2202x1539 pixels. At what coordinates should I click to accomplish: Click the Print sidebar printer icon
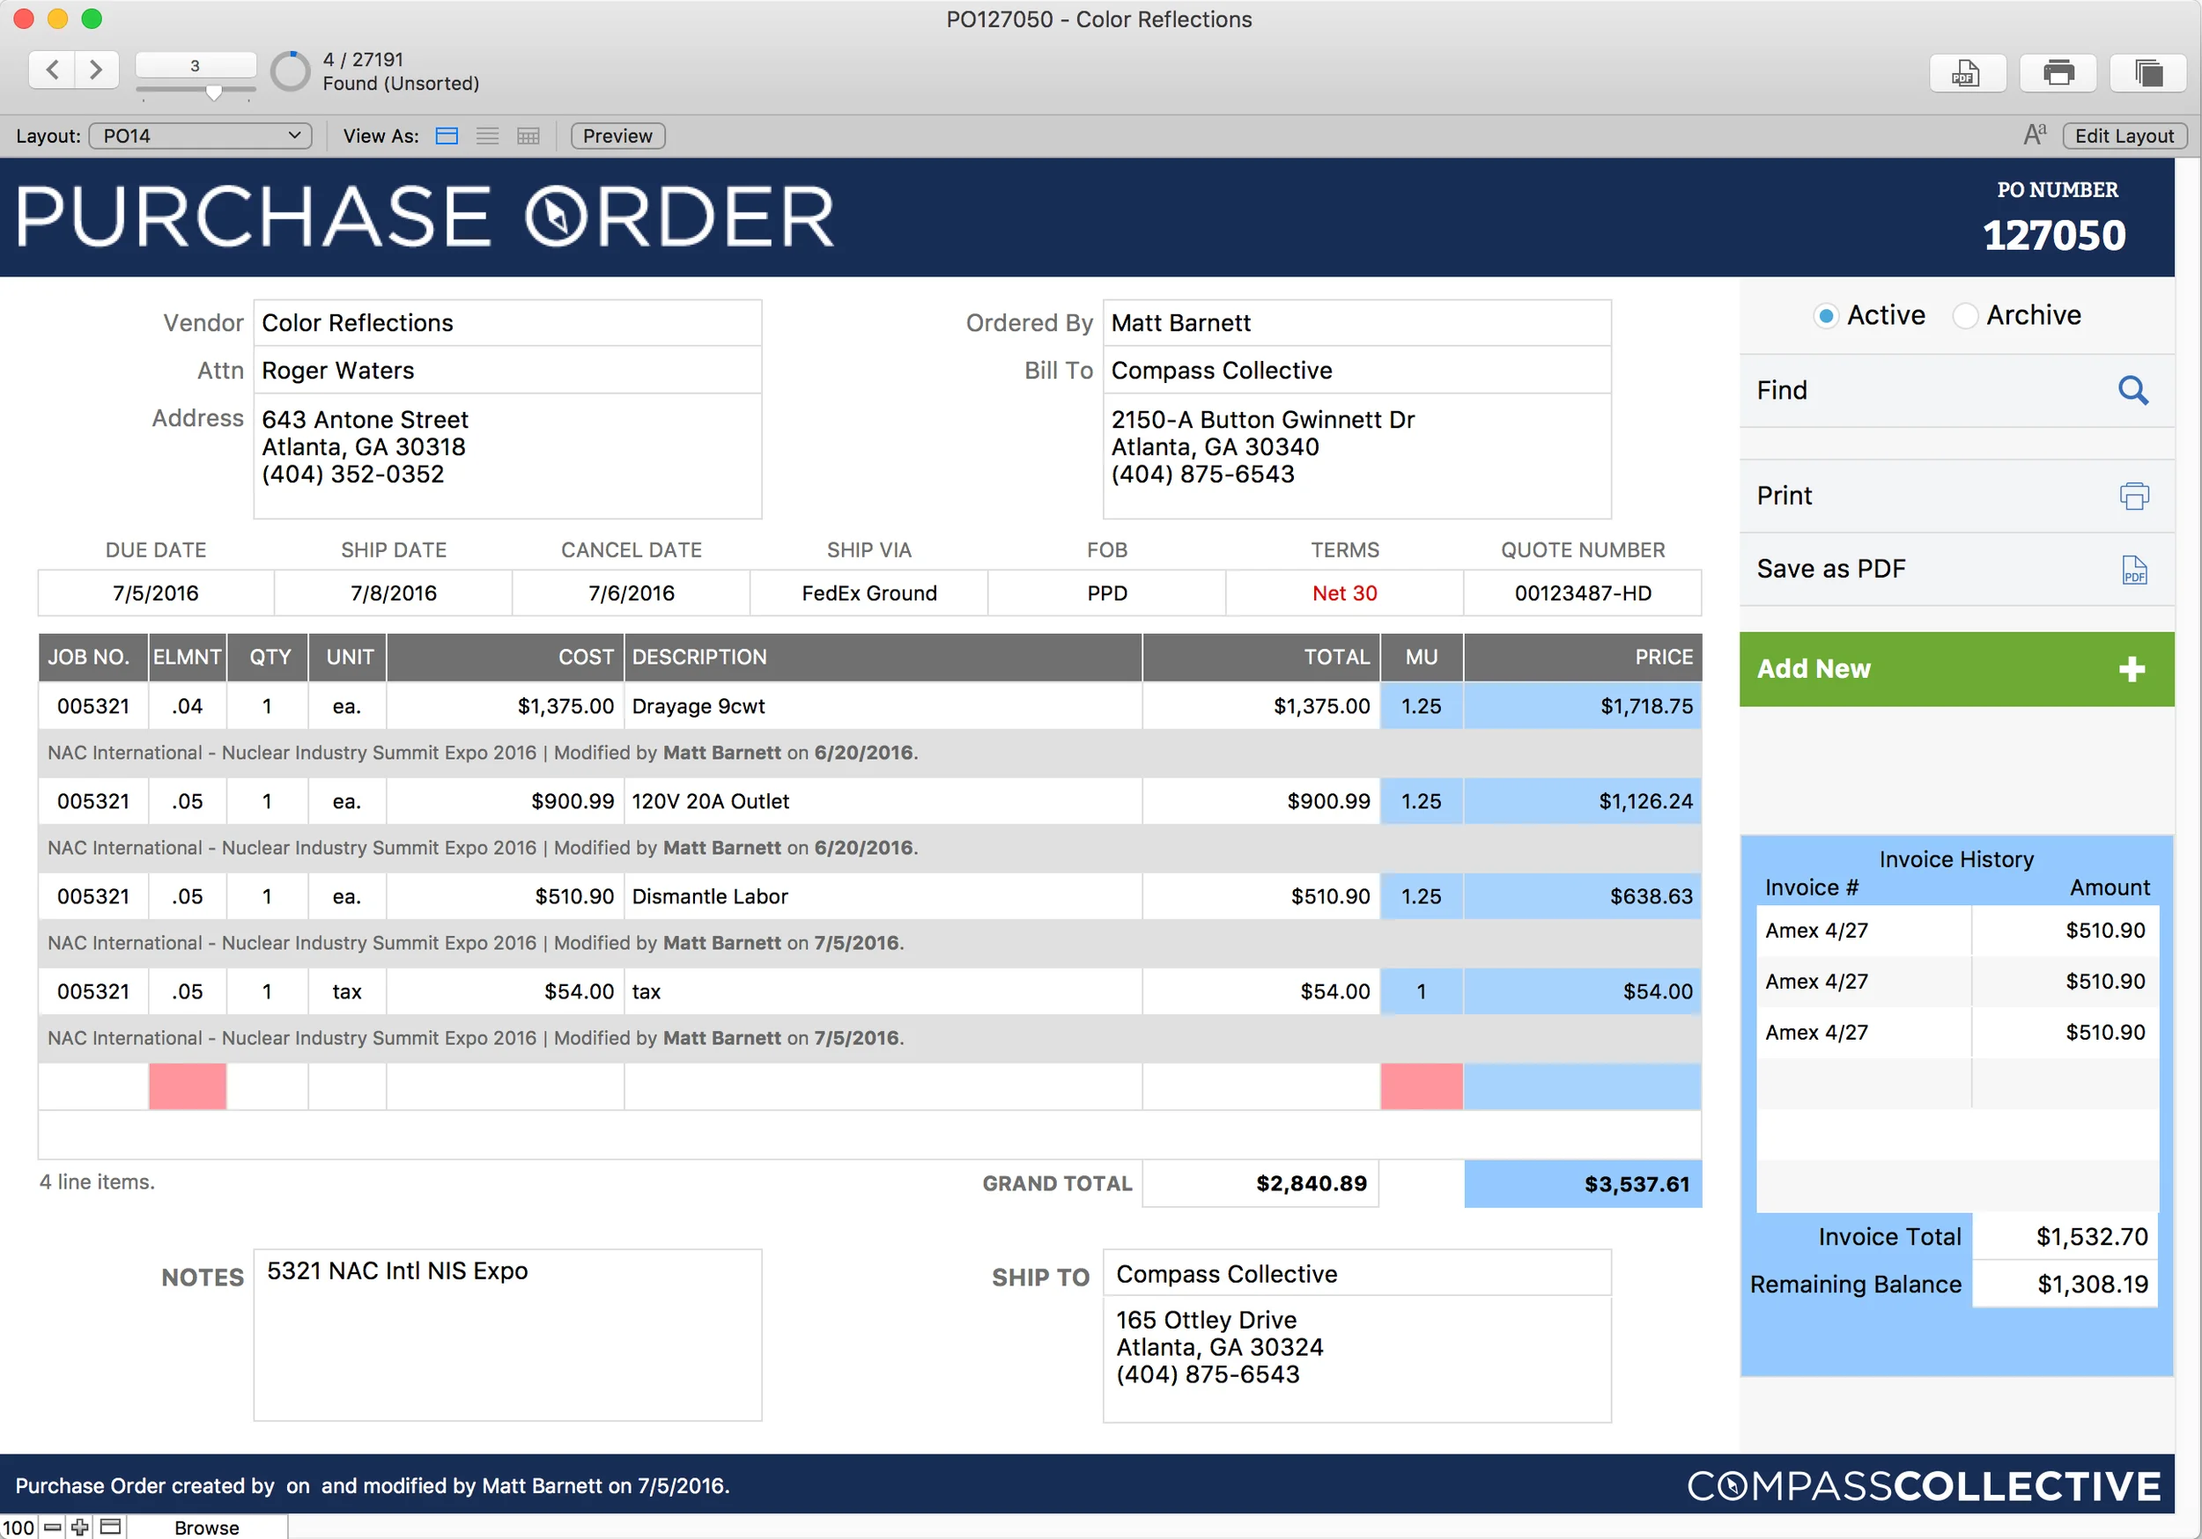click(2134, 496)
